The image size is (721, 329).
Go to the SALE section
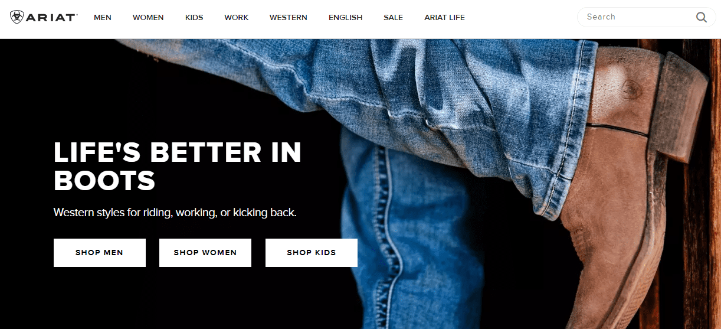394,18
